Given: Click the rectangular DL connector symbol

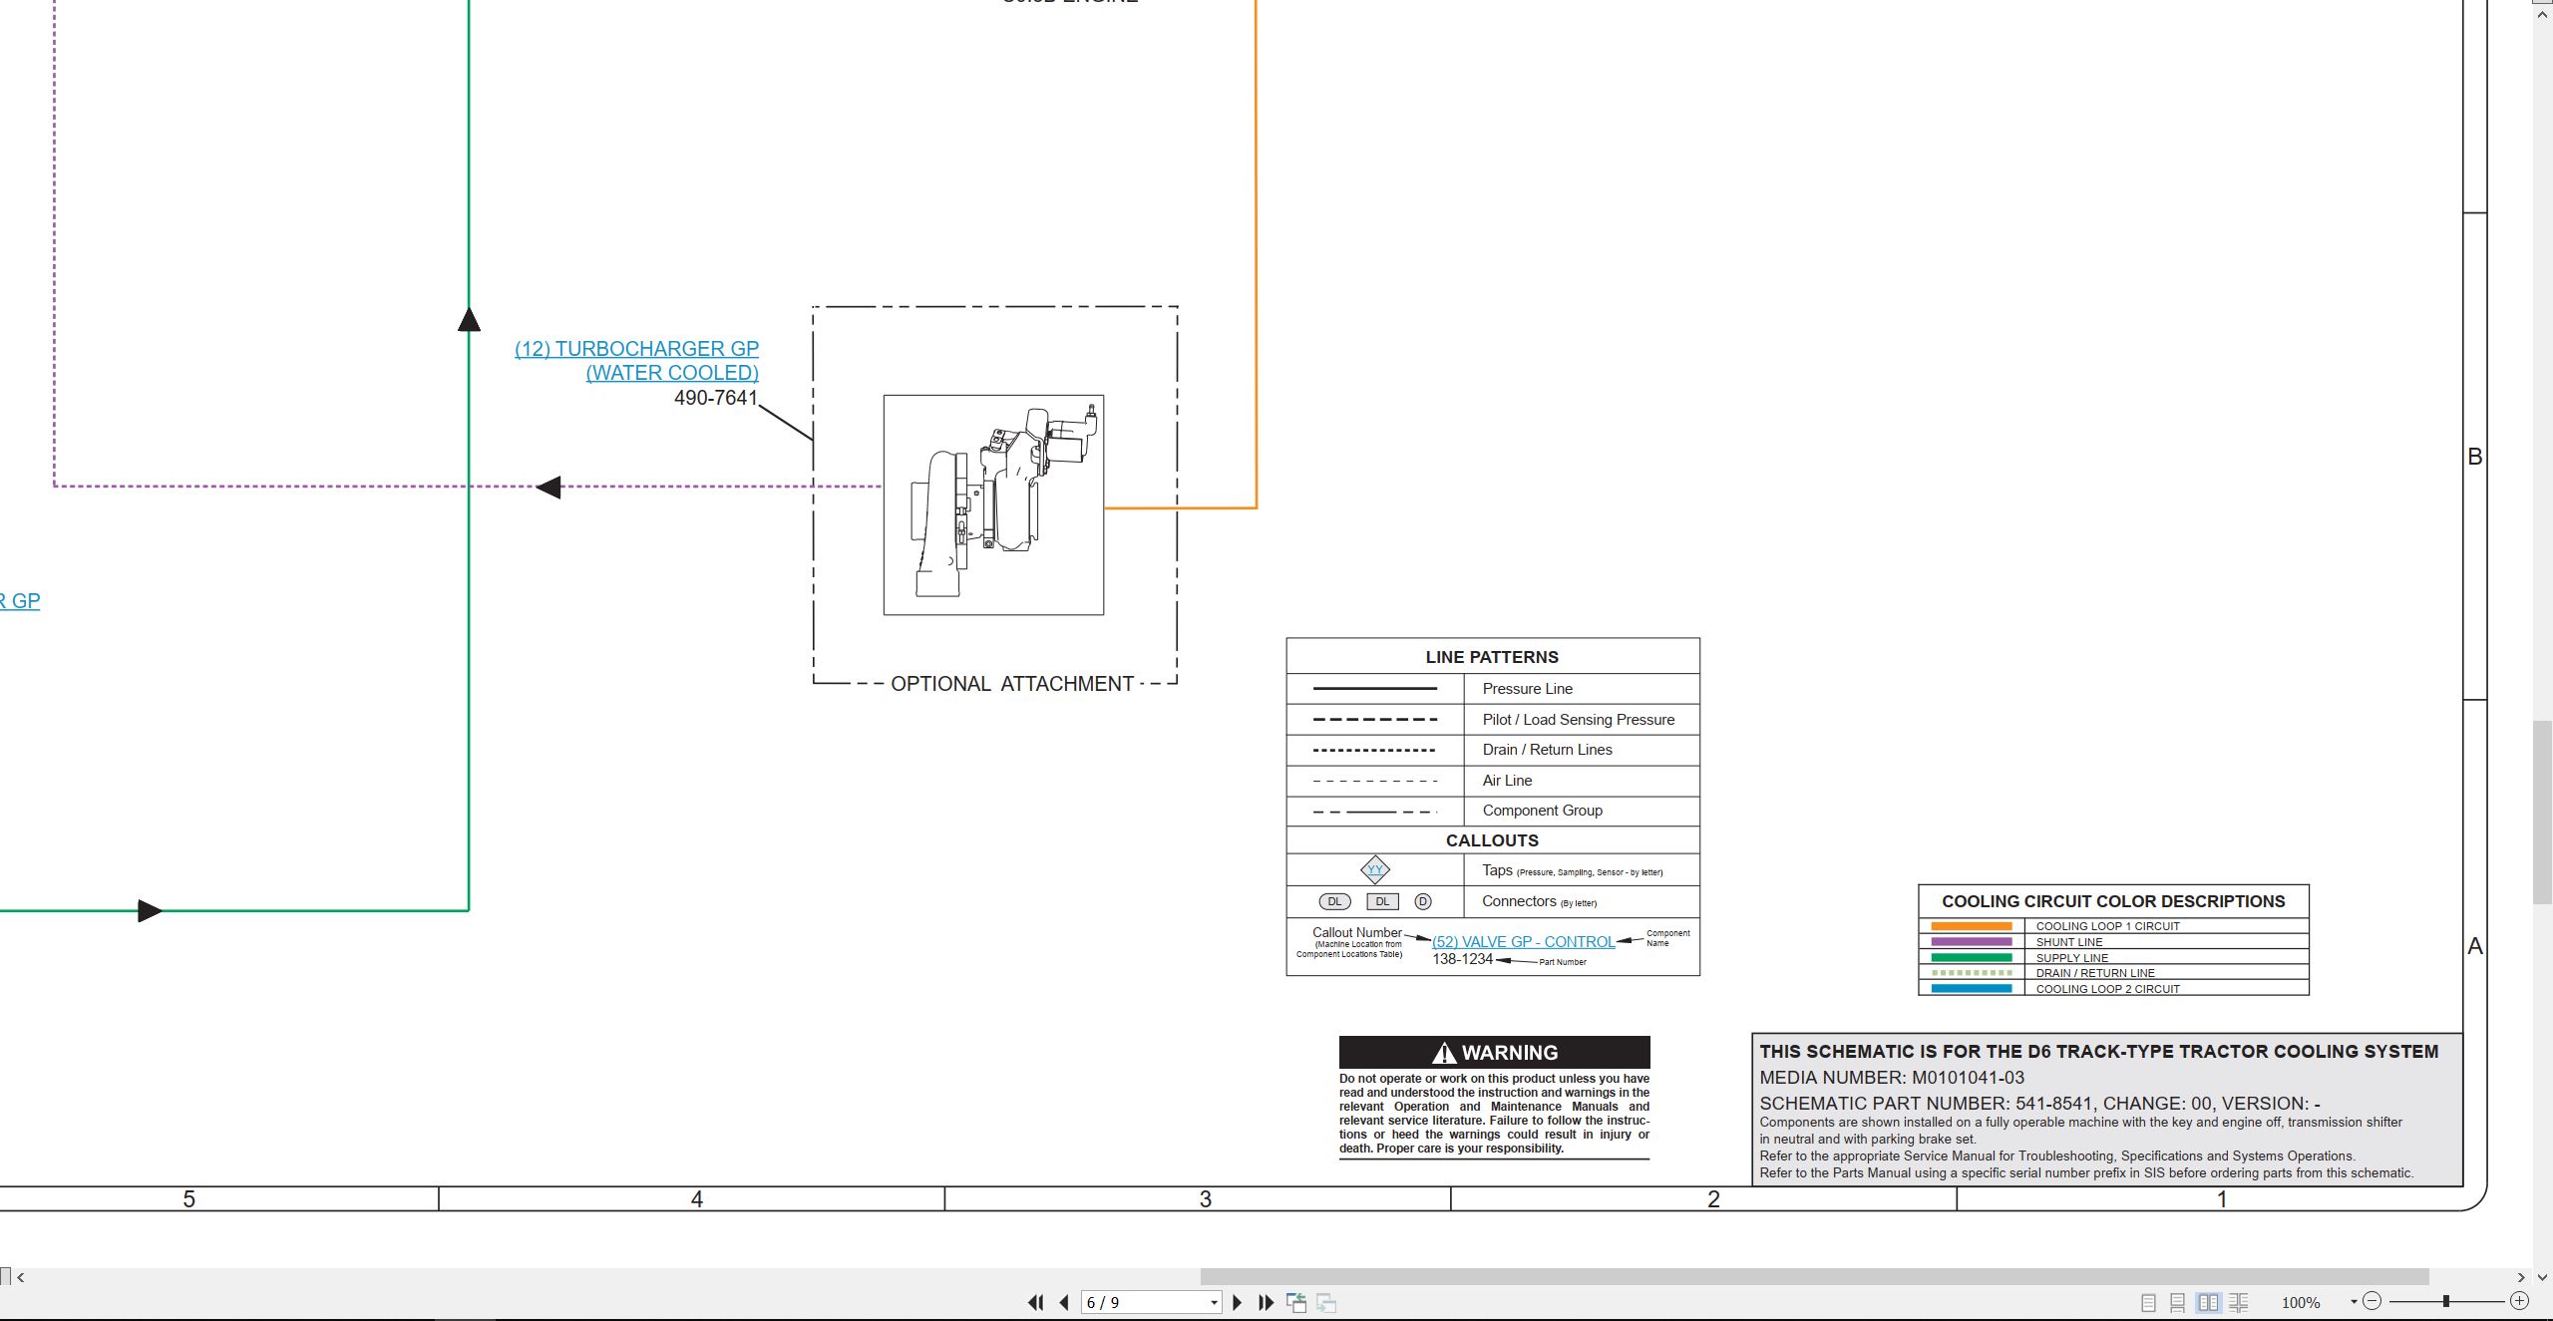Looking at the screenshot, I should (x=1382, y=901).
